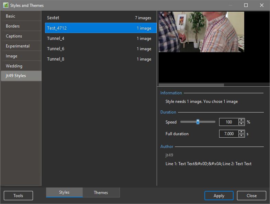Decrease Speed with the down stepper arrow
This screenshot has width=270, height=204.
tap(241, 124)
